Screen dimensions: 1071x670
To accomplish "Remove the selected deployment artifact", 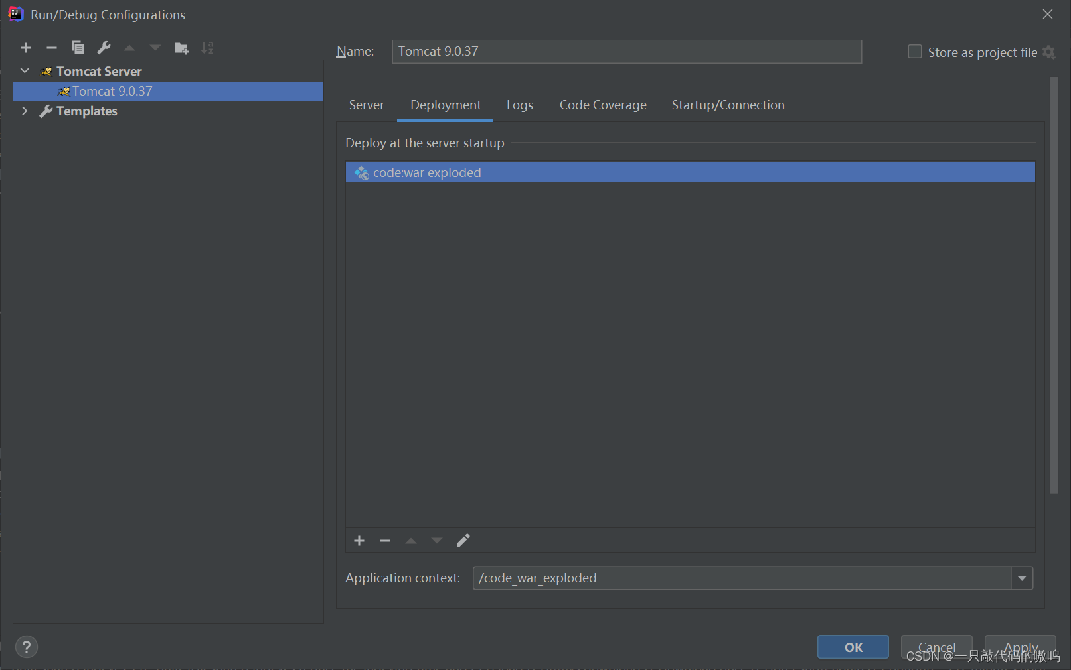I will tap(385, 541).
